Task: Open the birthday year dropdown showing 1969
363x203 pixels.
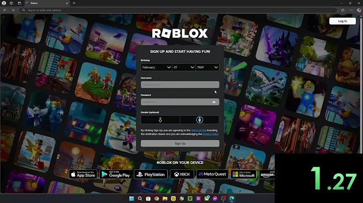Action: (x=207, y=67)
